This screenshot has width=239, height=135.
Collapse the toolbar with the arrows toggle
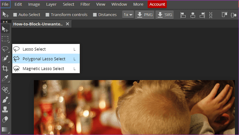click(5, 22)
